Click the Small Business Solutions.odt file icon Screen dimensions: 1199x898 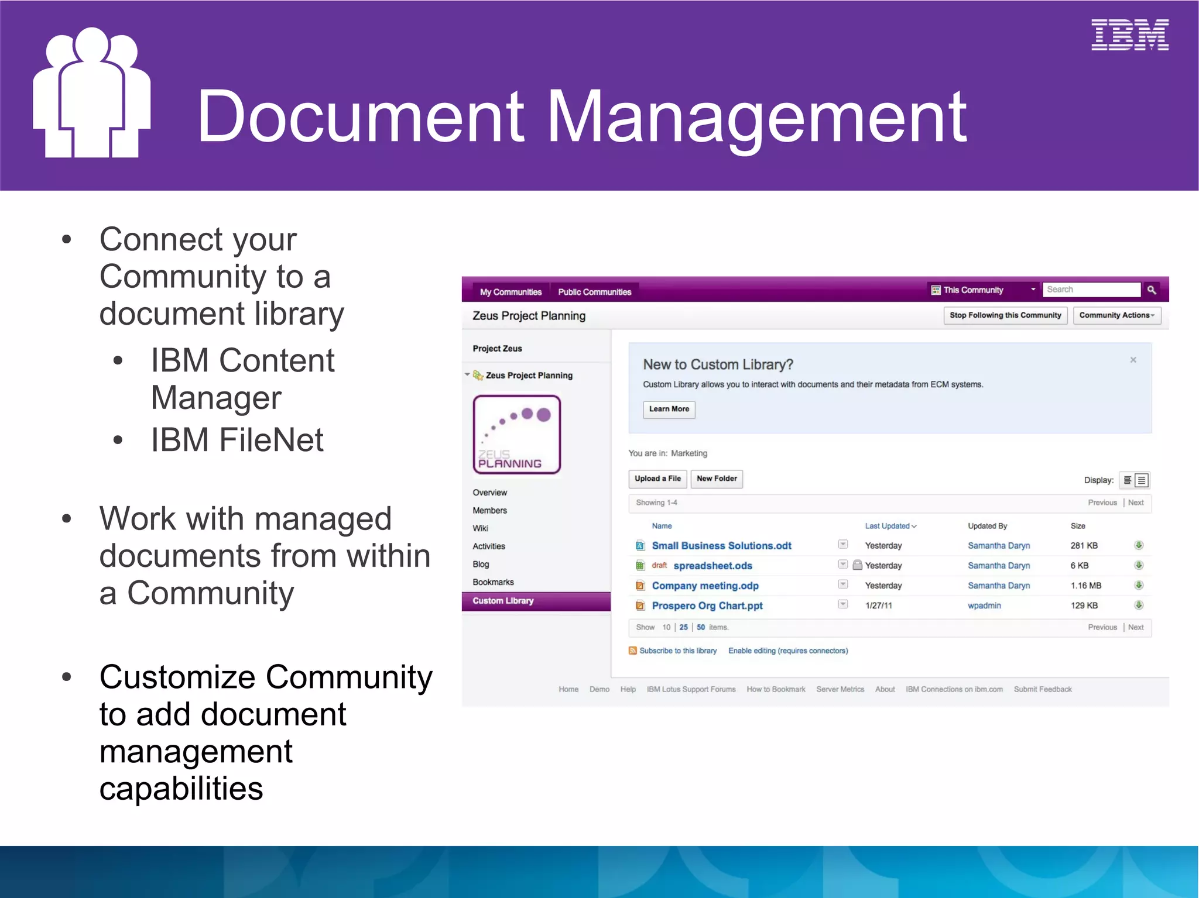click(640, 546)
